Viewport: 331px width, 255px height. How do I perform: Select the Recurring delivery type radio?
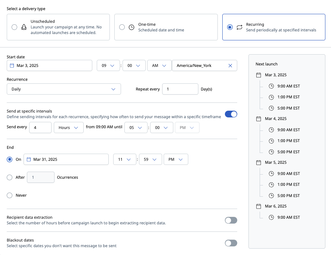[230, 27]
